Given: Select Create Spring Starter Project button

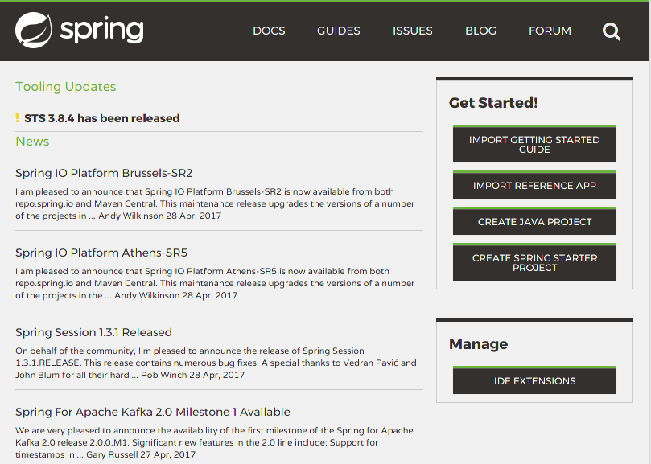Looking at the screenshot, I should (x=534, y=263).
